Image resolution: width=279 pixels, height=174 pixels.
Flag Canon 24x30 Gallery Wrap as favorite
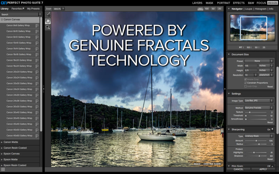[37, 95]
